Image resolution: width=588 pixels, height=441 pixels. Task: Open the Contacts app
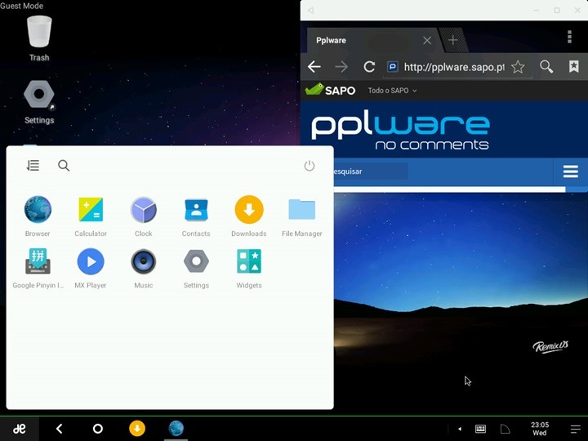click(196, 216)
